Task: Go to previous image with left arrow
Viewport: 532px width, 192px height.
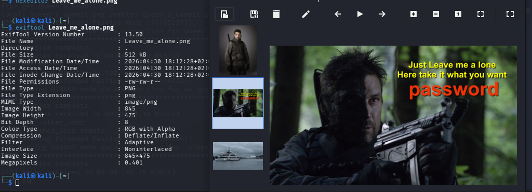Action: pyautogui.click(x=338, y=14)
